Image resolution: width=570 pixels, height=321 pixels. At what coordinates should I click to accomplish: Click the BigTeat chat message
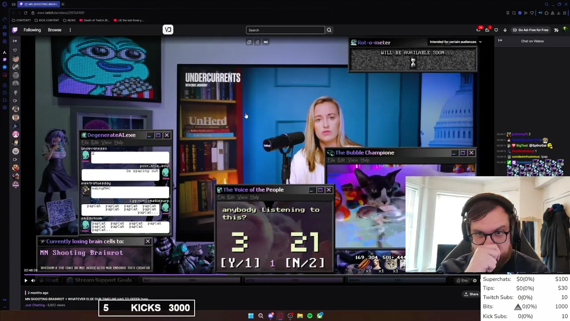point(525,146)
